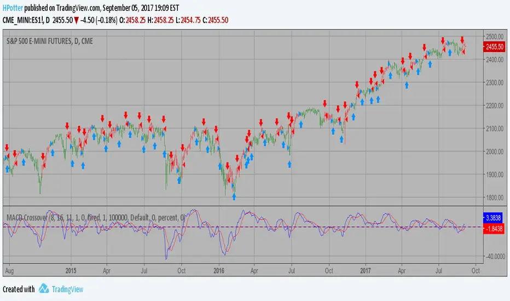Click the Created with footer text
Viewport: 510px width, 301px height.
(x=19, y=290)
